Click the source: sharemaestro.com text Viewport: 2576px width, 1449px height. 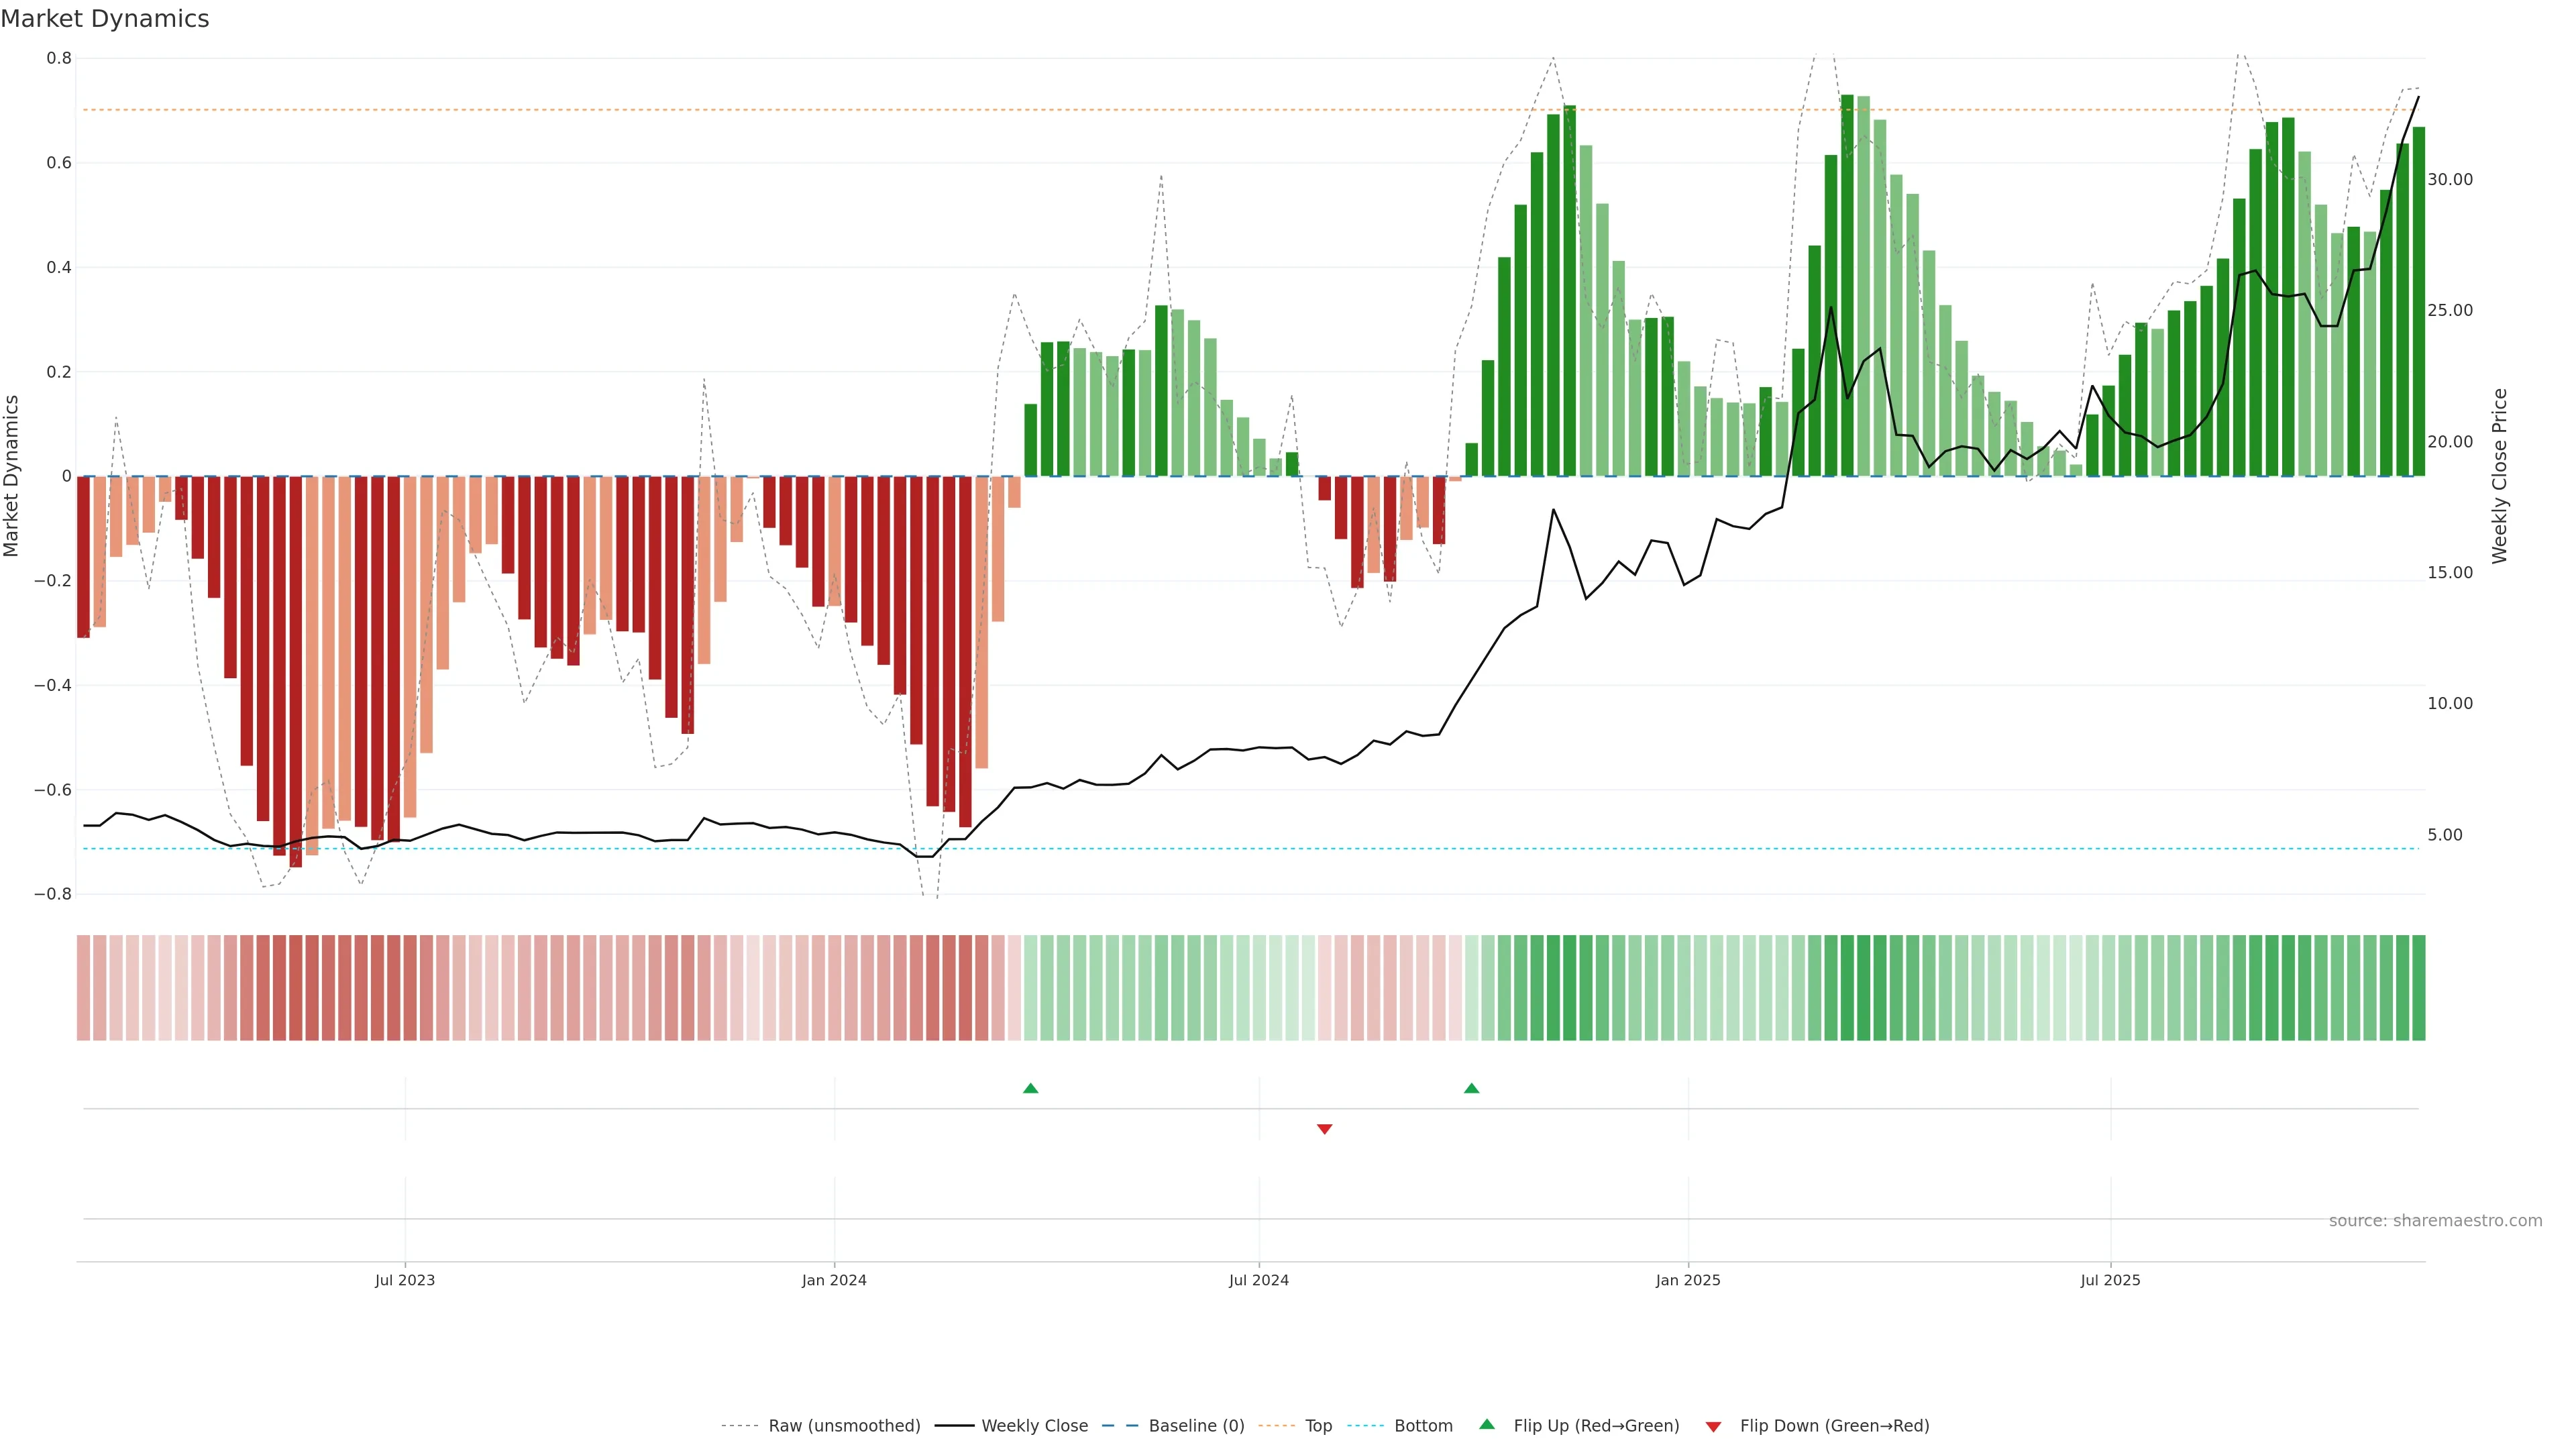click(x=2435, y=1221)
